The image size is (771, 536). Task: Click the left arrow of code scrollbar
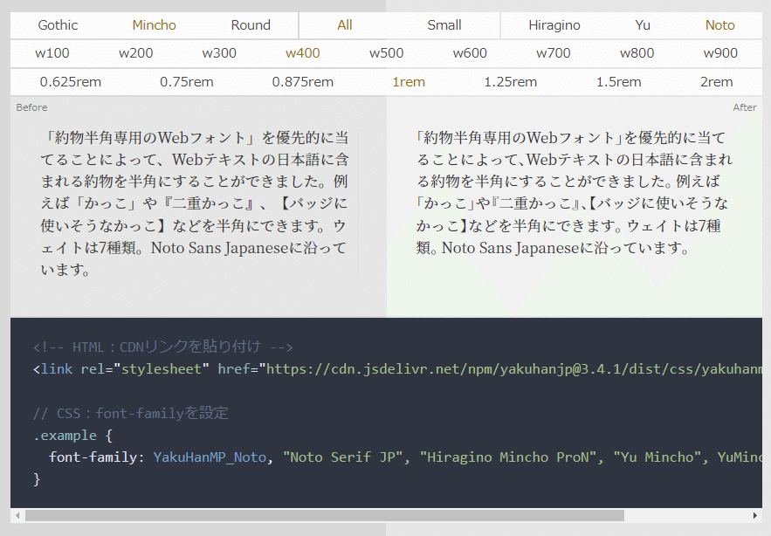[17, 515]
